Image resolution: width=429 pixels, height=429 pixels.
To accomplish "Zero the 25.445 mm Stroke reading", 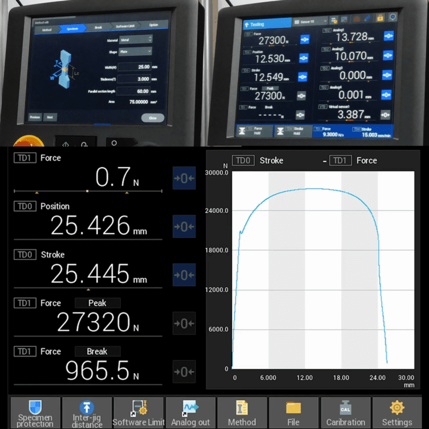I will (x=184, y=275).
